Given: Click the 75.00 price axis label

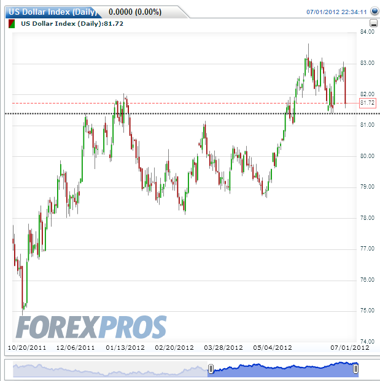Looking at the screenshot, I should [x=367, y=311].
